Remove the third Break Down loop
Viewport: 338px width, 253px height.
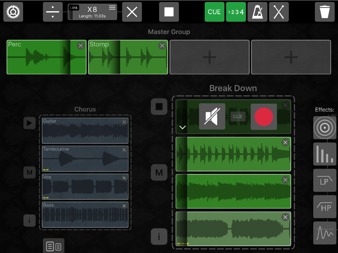point(286,180)
